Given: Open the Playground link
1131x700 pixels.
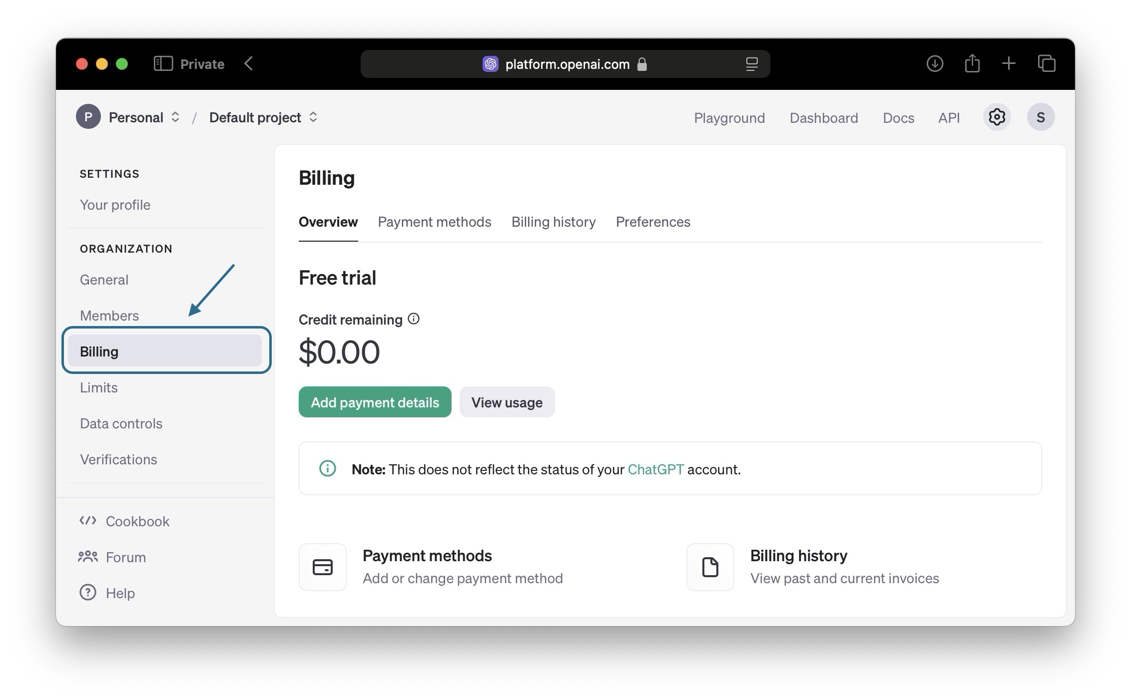Looking at the screenshot, I should coord(729,118).
